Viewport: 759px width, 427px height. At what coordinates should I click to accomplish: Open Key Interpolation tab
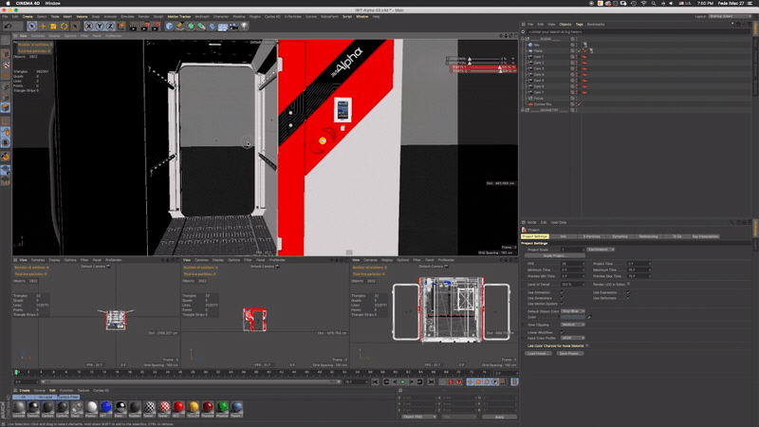(x=705, y=236)
